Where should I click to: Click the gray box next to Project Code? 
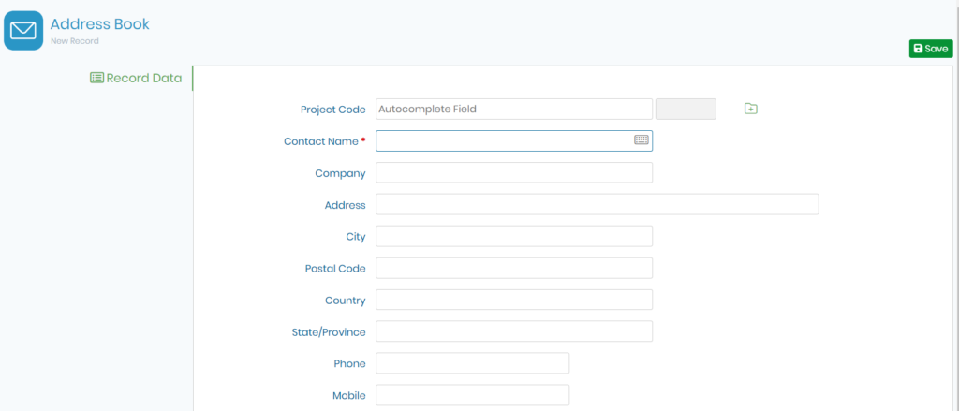click(x=686, y=109)
